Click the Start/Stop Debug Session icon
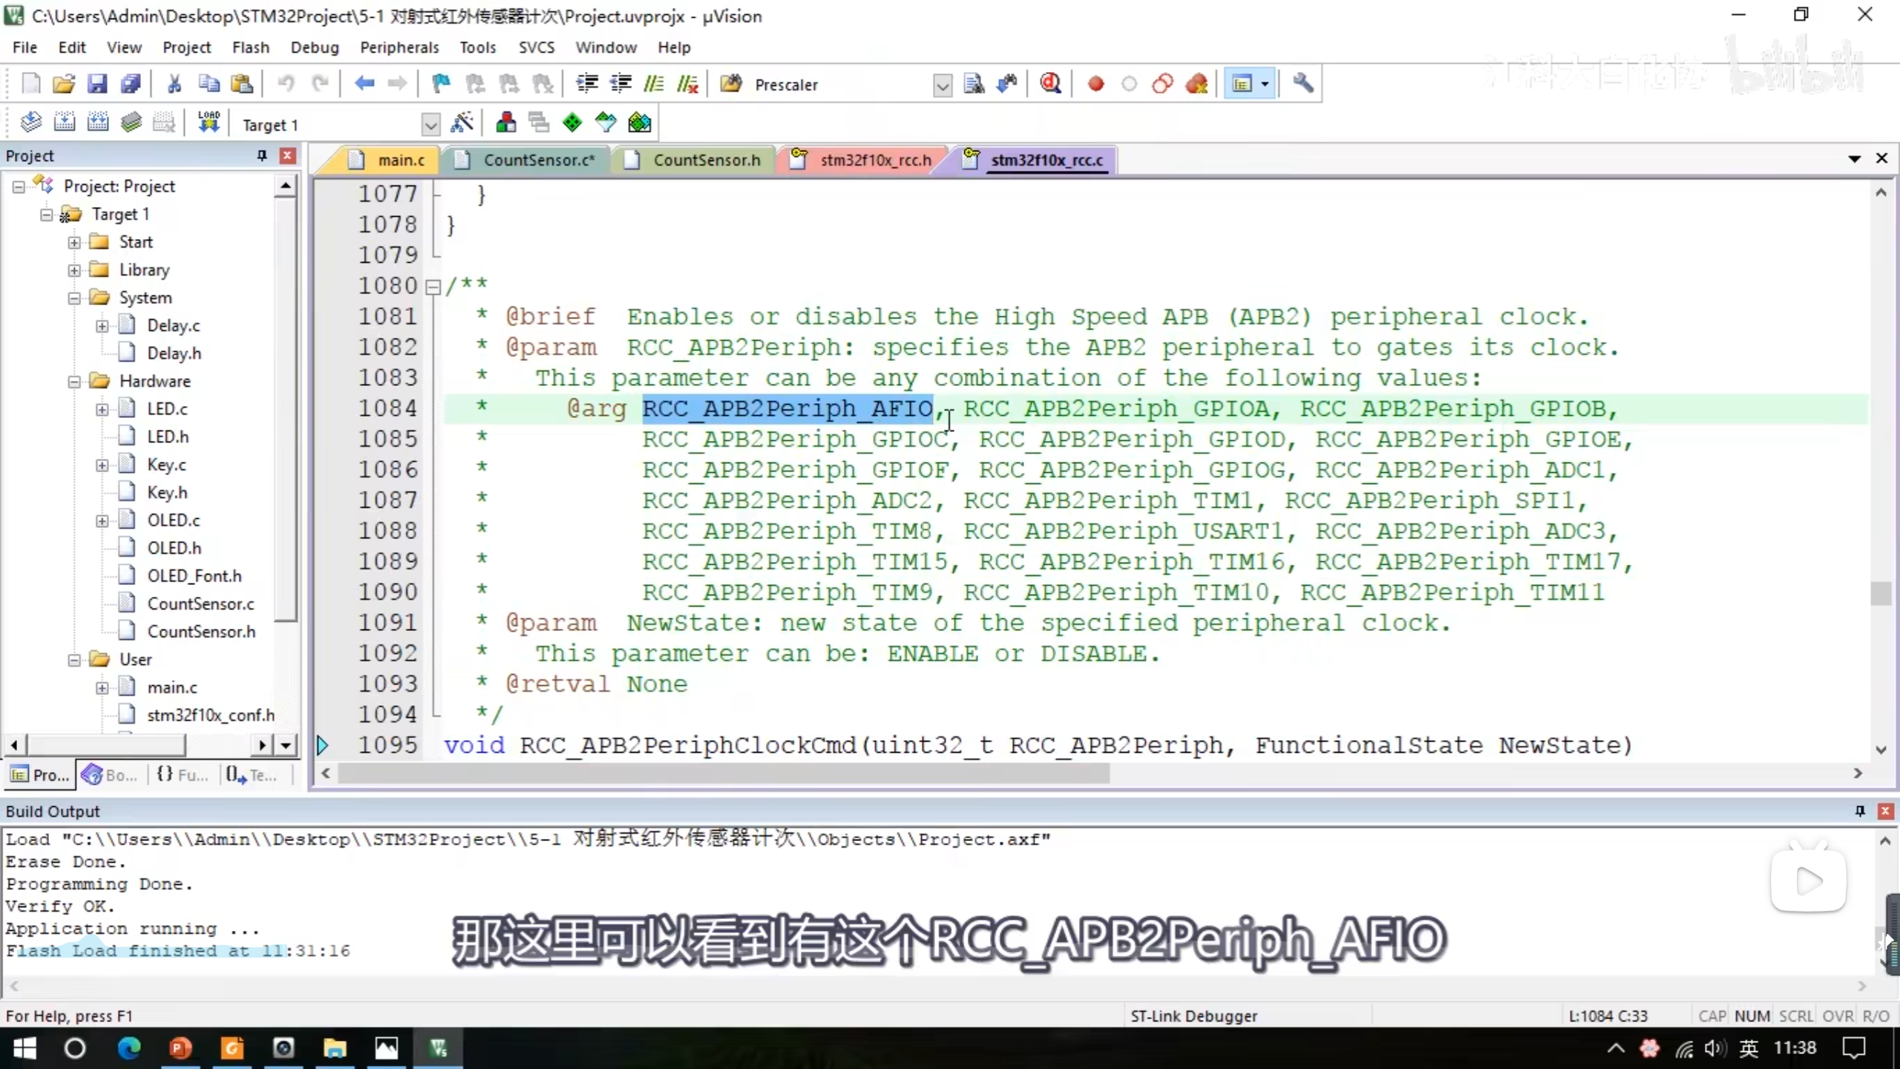The height and width of the screenshot is (1069, 1900). 1050,84
